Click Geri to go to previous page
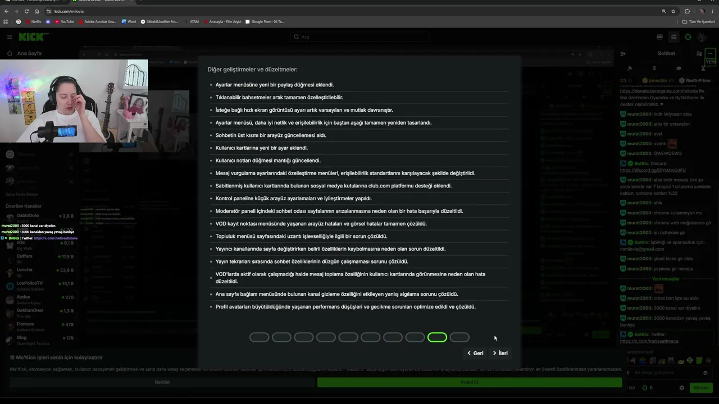 coord(475,353)
